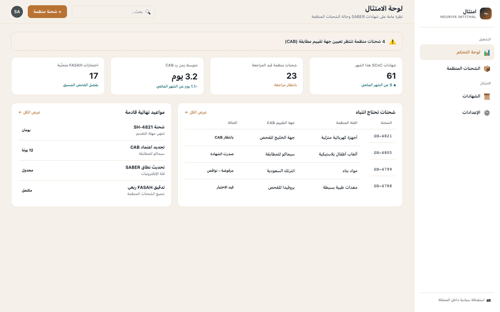
Task: Open الشهادات in the sidebar
Action: 457,96
